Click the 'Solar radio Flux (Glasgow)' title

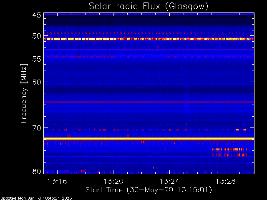(x=149, y=7)
